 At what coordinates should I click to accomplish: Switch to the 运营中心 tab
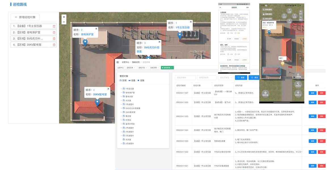click(x=121, y=68)
